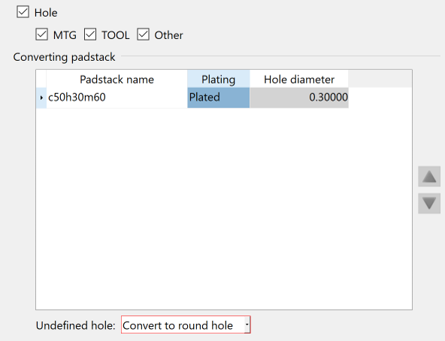Click the MTG label text
Viewport: 445px width, 341px height.
(65, 35)
